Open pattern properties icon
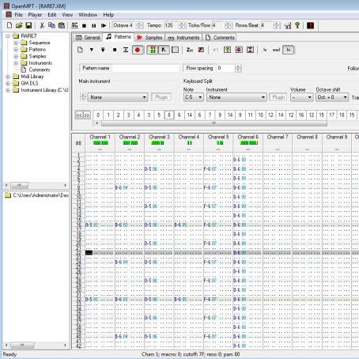This screenshot has height=359, width=359. tap(201, 50)
